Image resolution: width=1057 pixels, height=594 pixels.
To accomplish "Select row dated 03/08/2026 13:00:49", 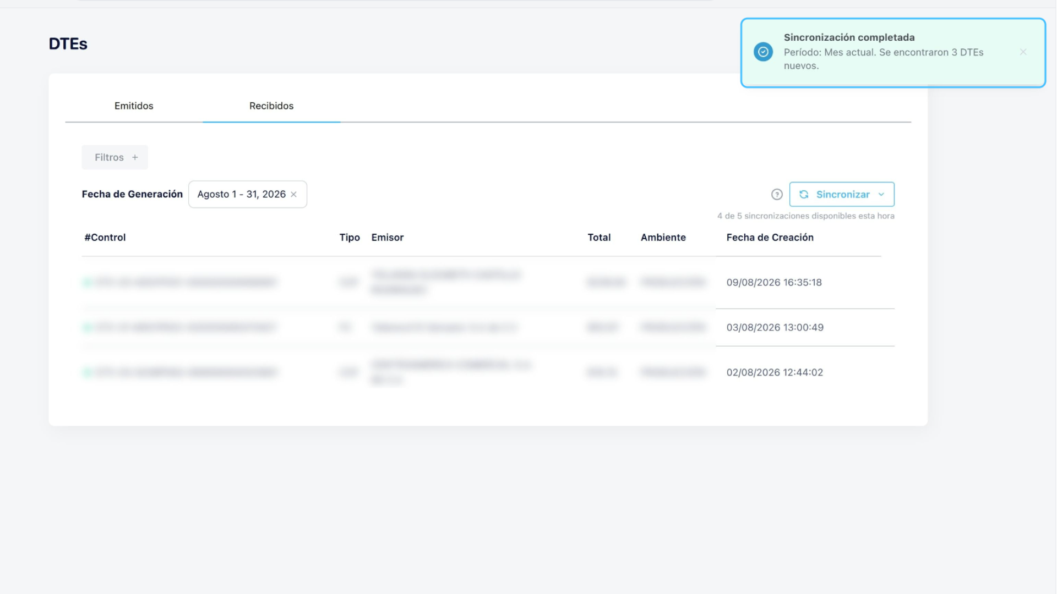I will coord(488,327).
